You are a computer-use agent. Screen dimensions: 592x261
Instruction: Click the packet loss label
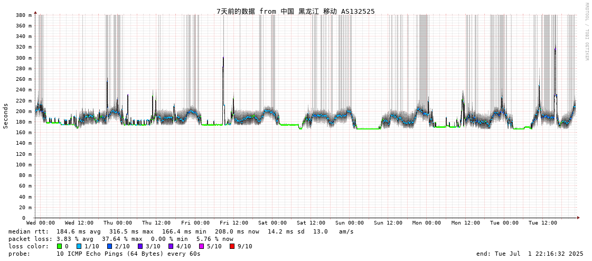30,239
